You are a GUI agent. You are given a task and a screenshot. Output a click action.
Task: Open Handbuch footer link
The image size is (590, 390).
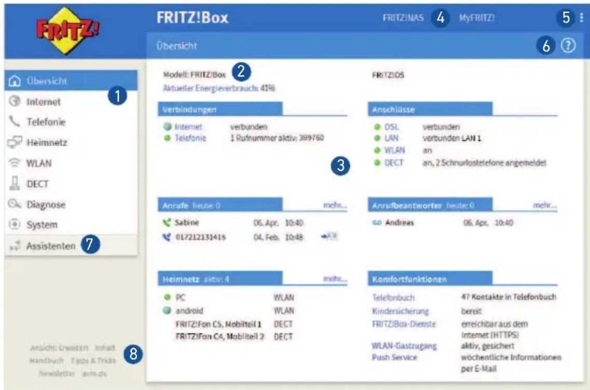pyautogui.click(x=46, y=360)
